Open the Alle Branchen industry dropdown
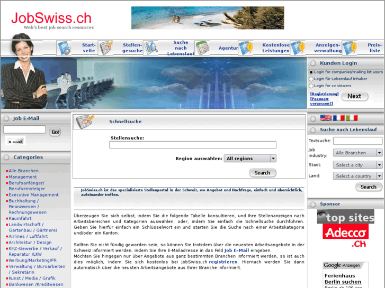This screenshot has height=288, width=385. click(x=358, y=153)
